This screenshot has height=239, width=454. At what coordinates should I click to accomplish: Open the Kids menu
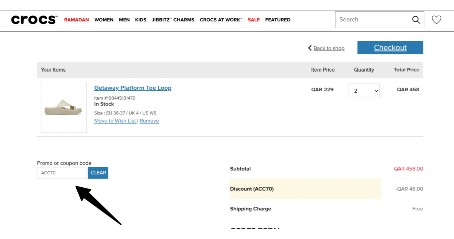pos(141,20)
